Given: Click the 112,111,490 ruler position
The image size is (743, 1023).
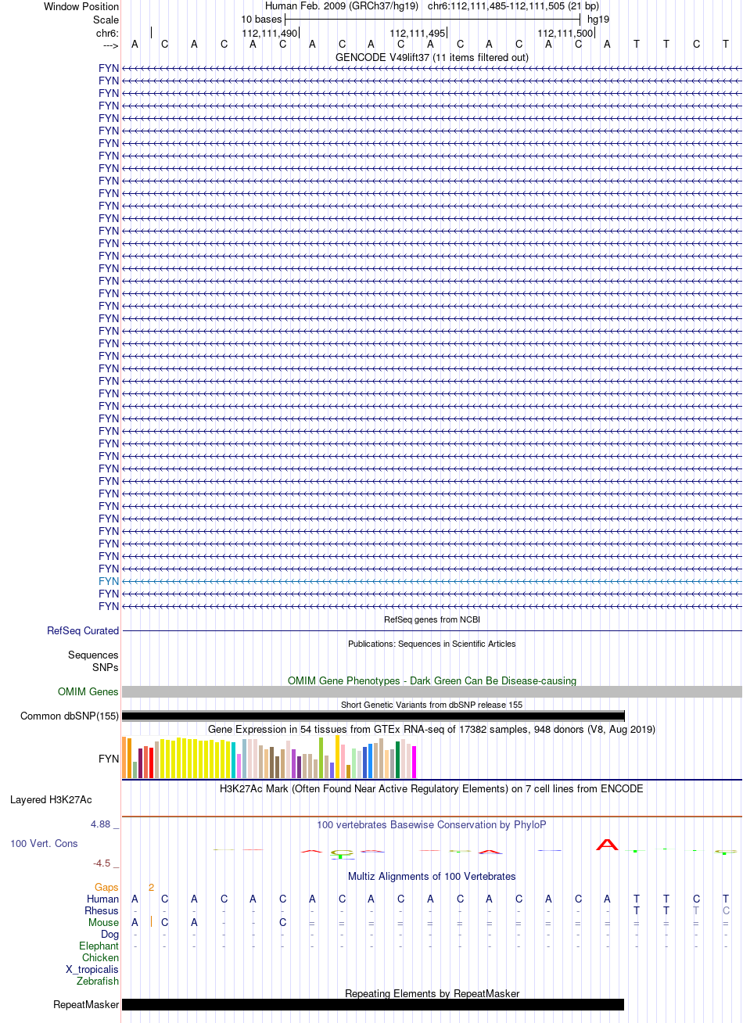Looking at the screenshot, I should click(270, 33).
